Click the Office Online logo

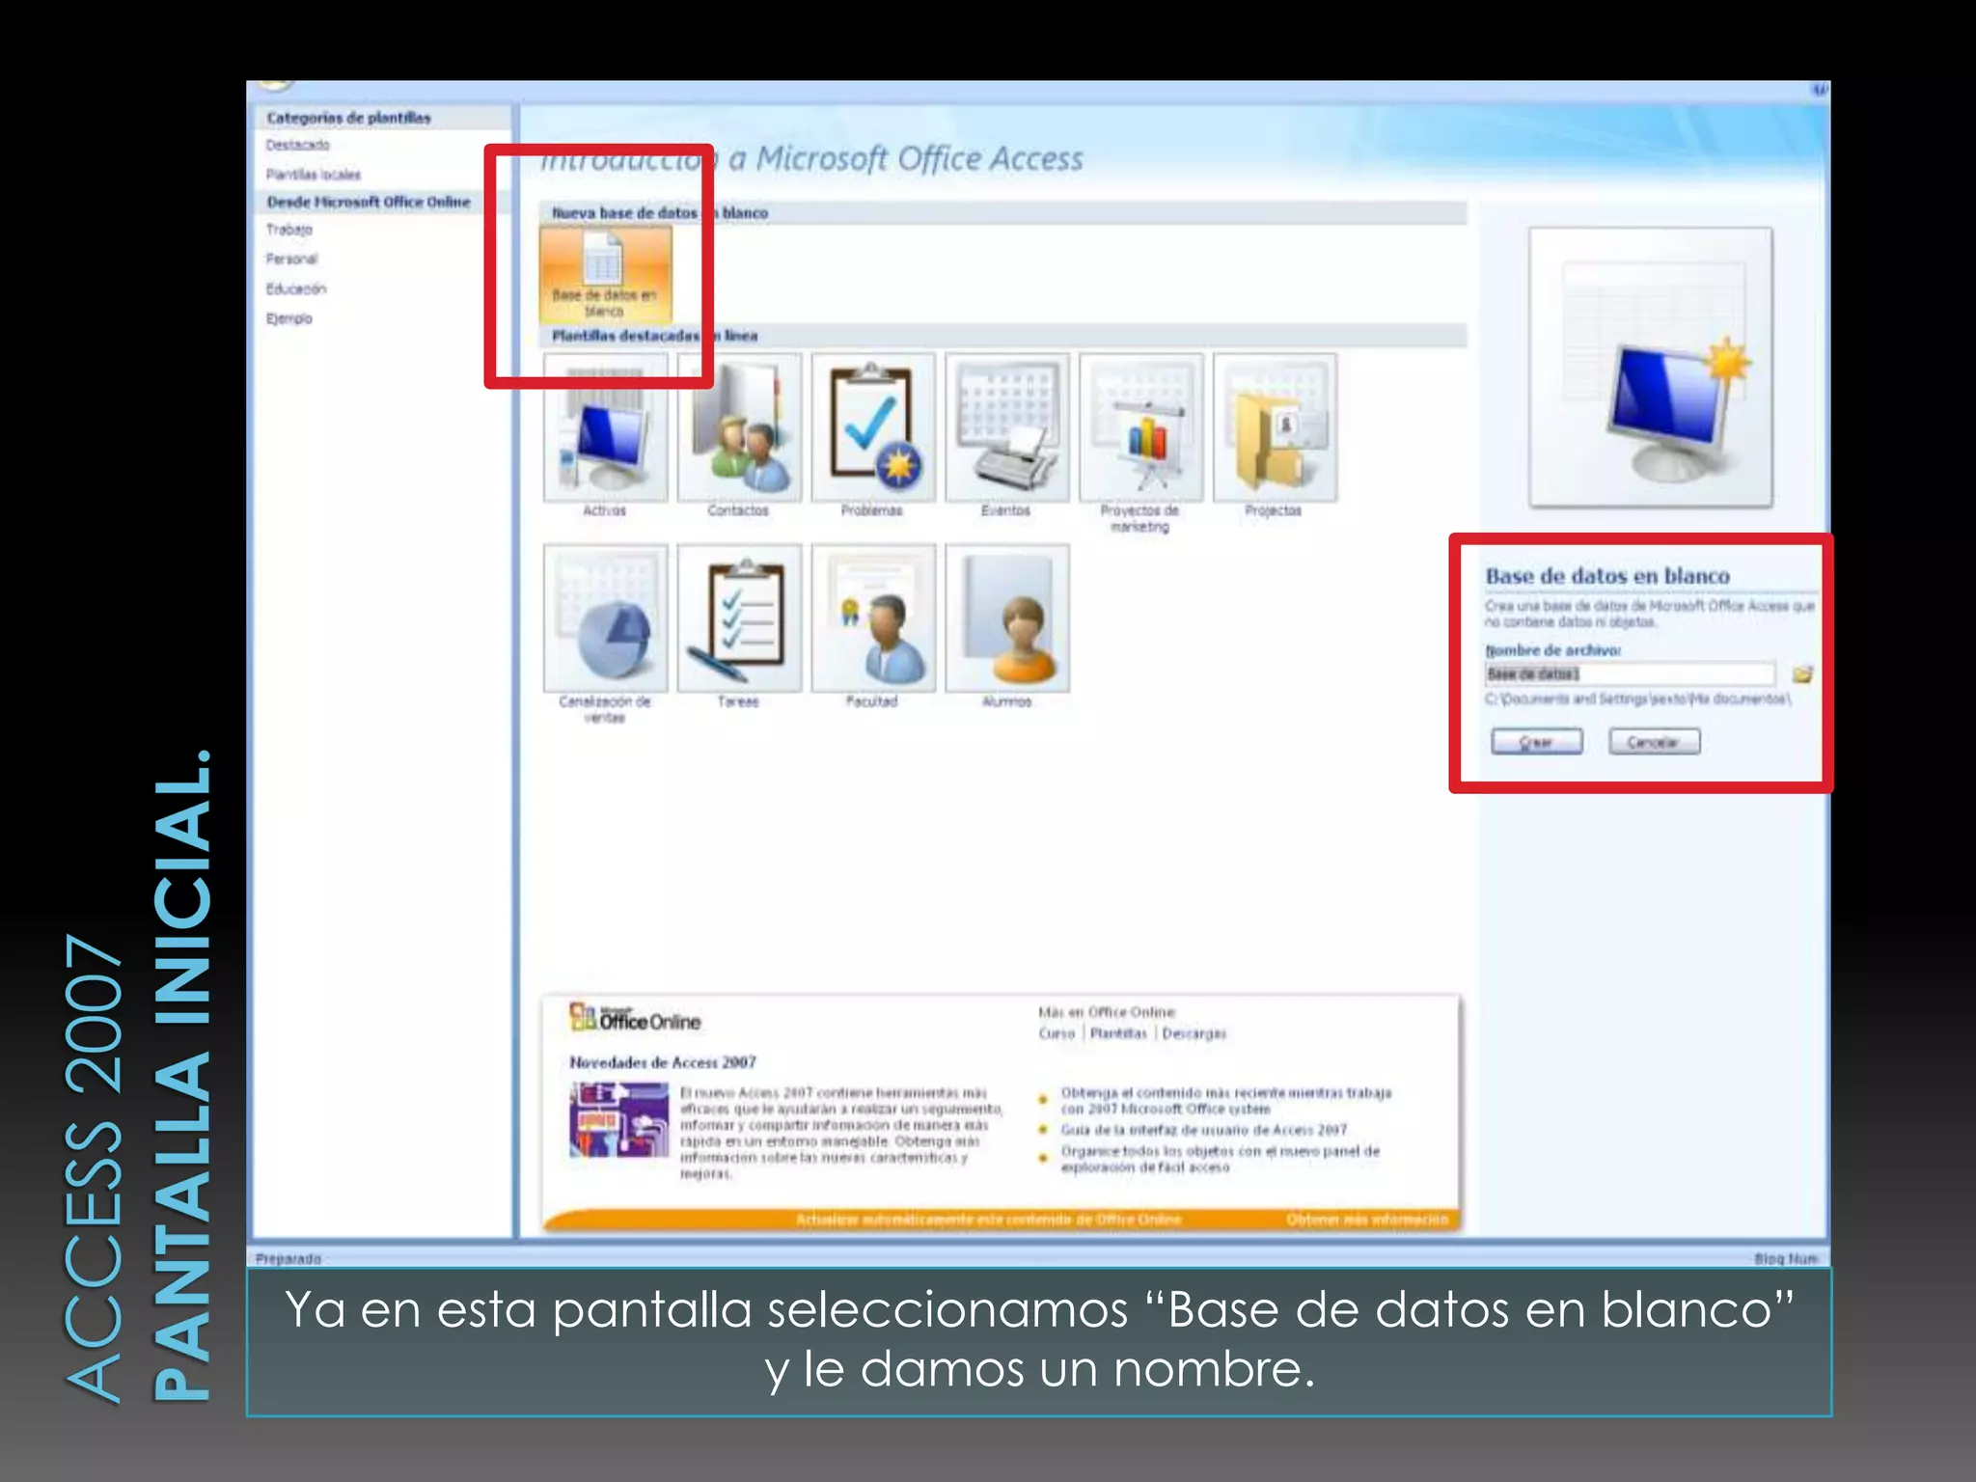tap(635, 1018)
